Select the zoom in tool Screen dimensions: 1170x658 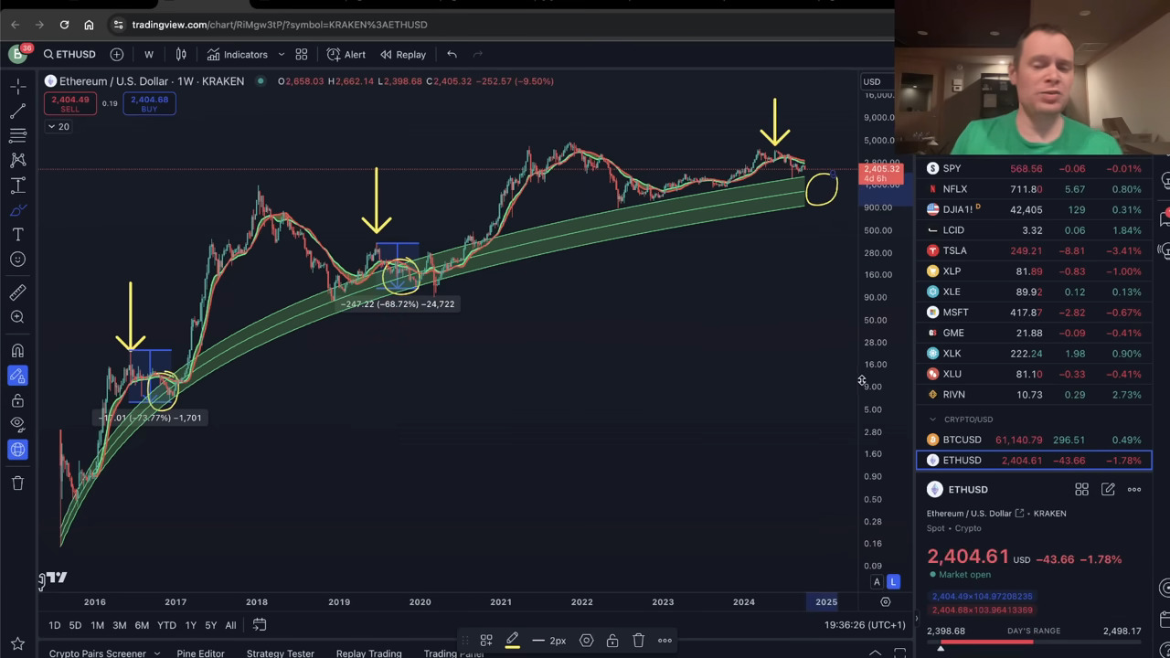click(x=17, y=317)
